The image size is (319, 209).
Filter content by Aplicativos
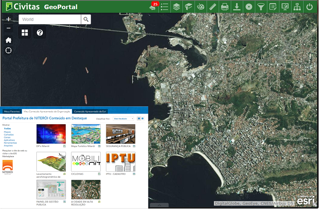click(x=9, y=140)
